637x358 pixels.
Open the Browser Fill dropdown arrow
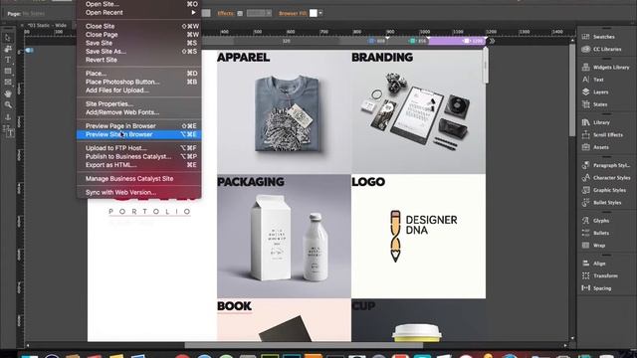[x=320, y=13]
